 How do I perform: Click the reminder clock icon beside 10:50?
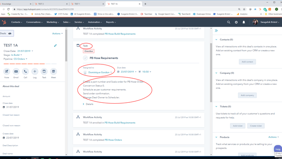point(139,72)
